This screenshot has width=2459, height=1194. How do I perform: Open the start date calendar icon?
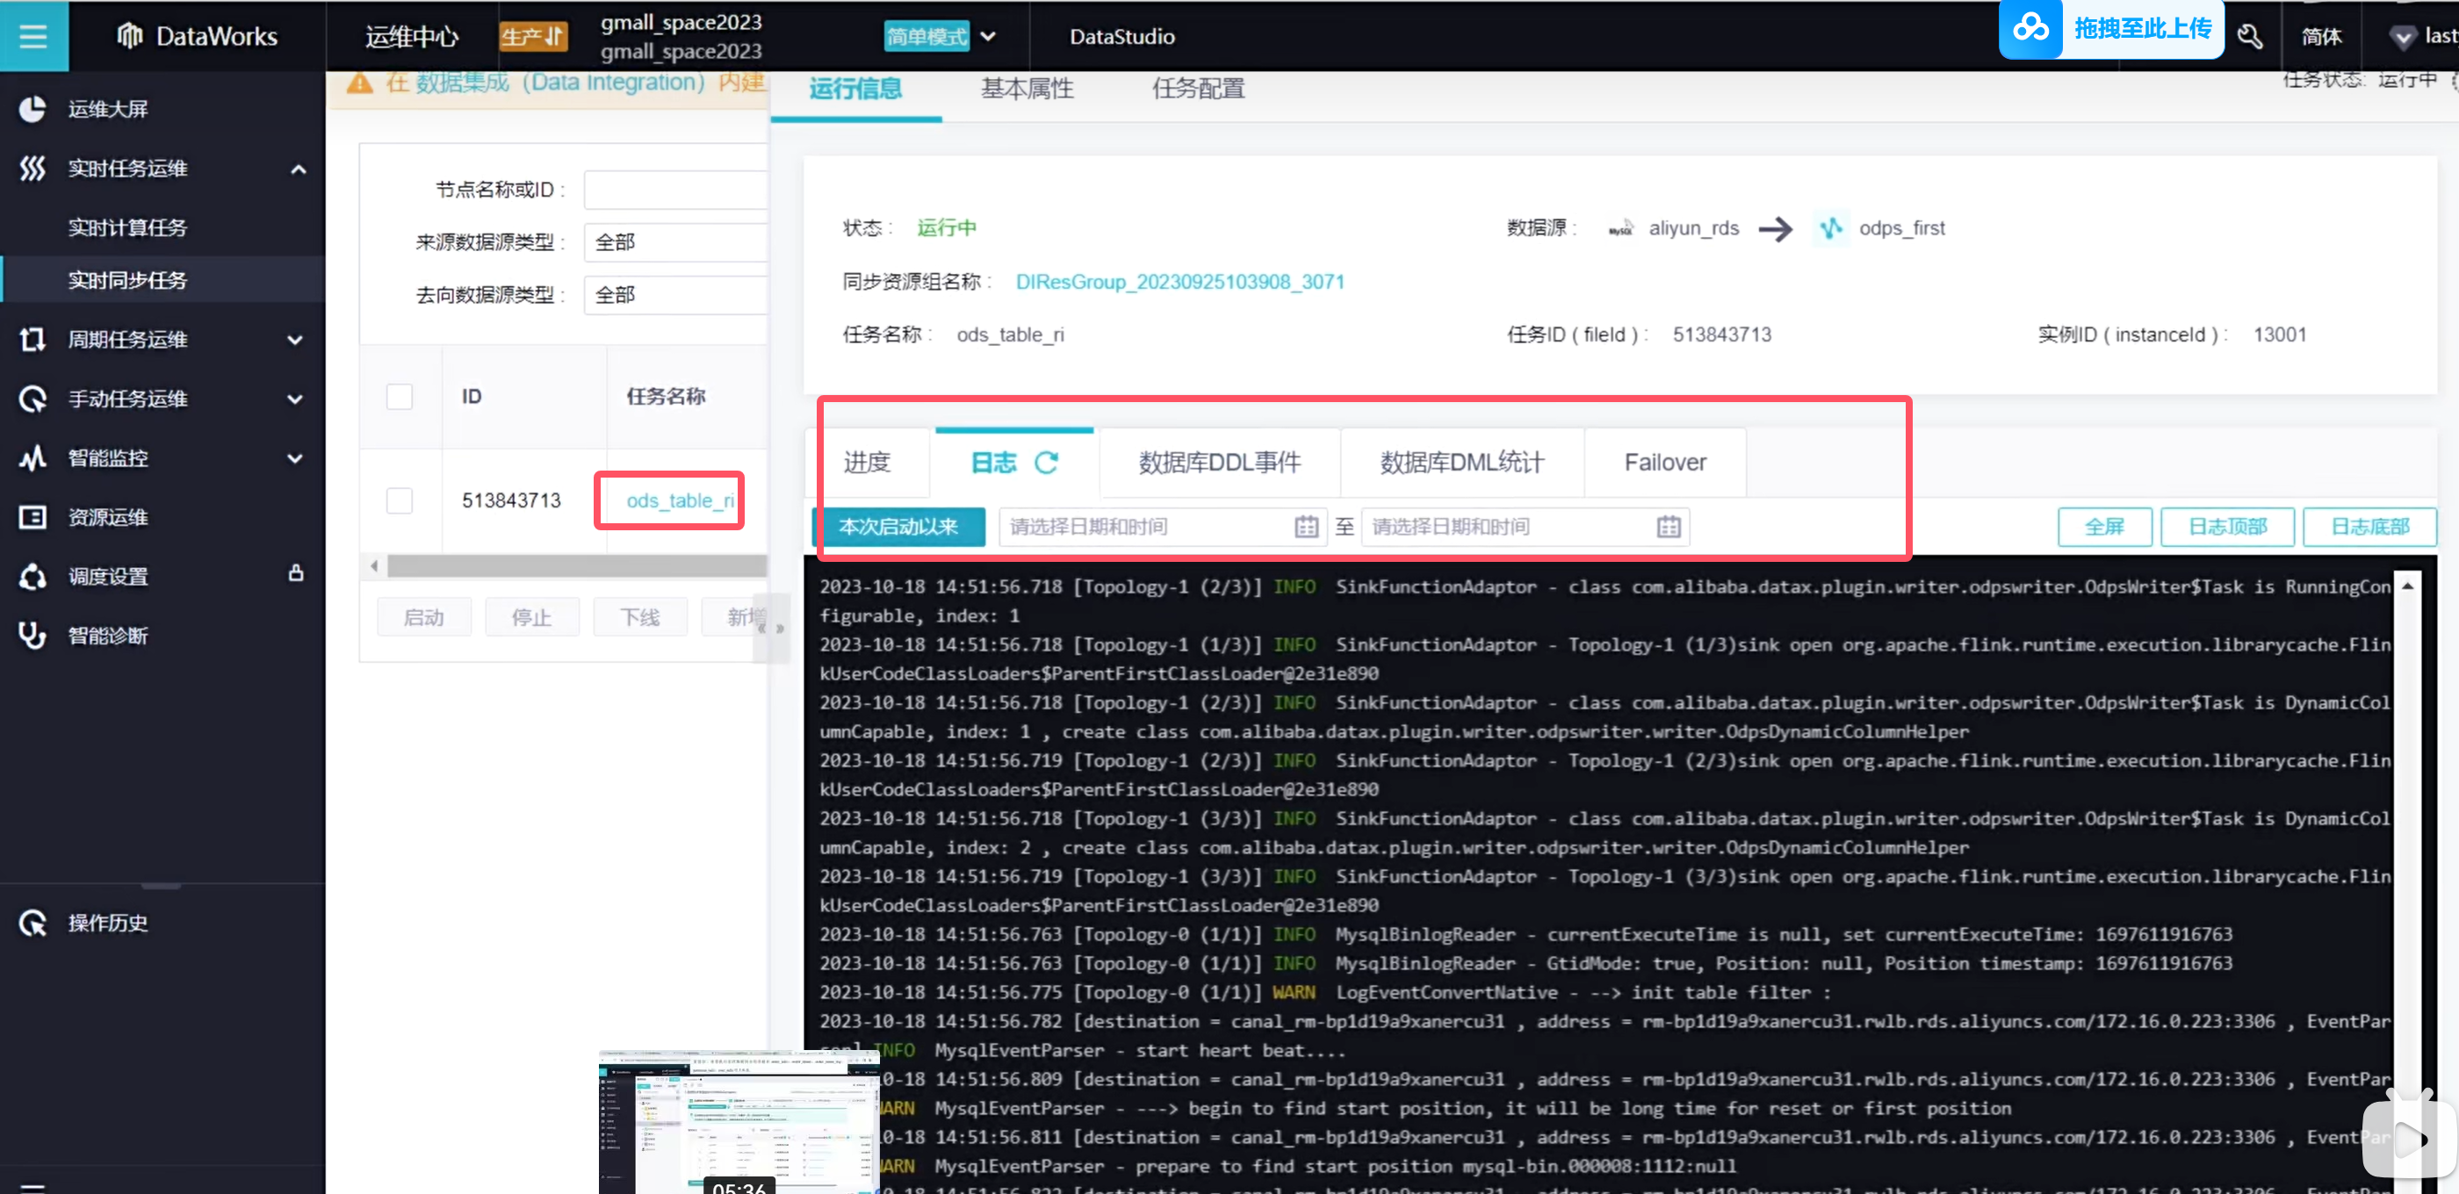click(1306, 527)
